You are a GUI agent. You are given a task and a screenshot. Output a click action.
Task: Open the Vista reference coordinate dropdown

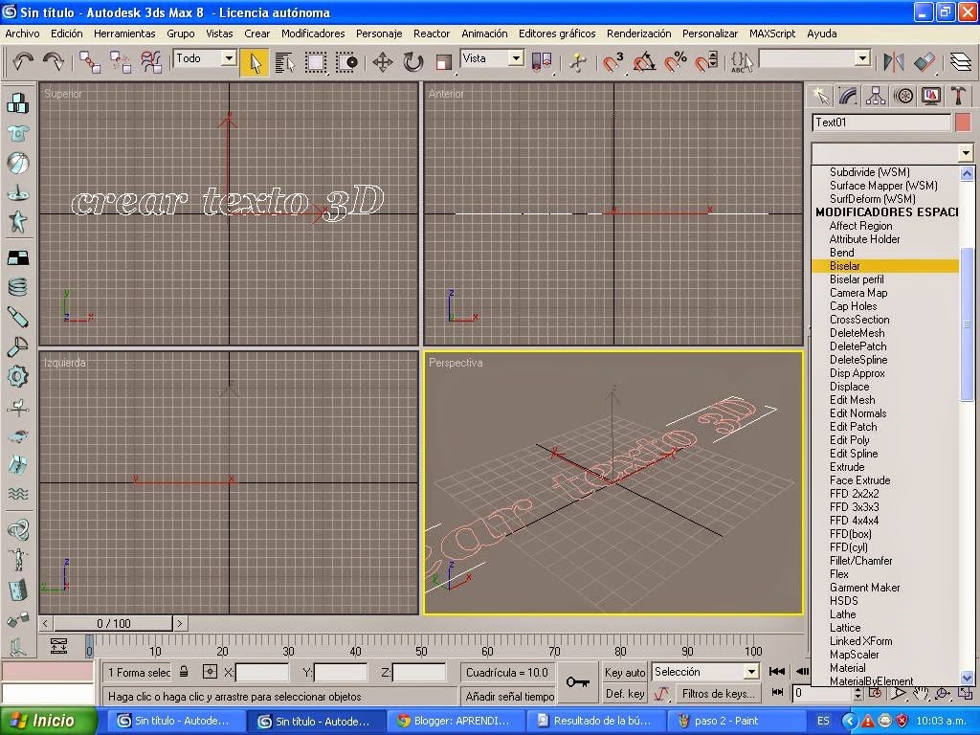[x=516, y=58]
